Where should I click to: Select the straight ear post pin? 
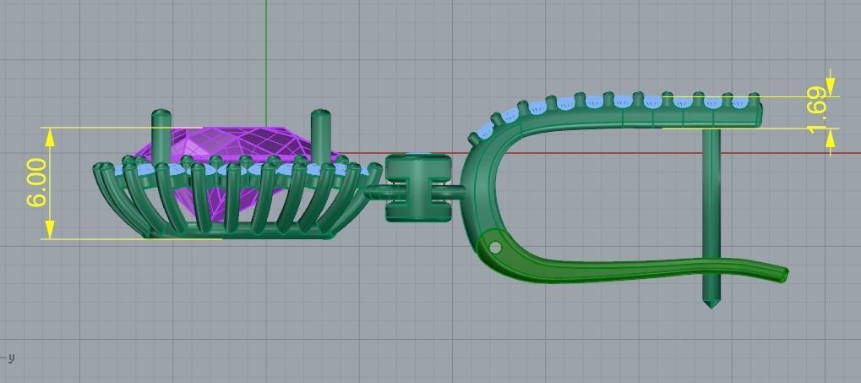711,217
